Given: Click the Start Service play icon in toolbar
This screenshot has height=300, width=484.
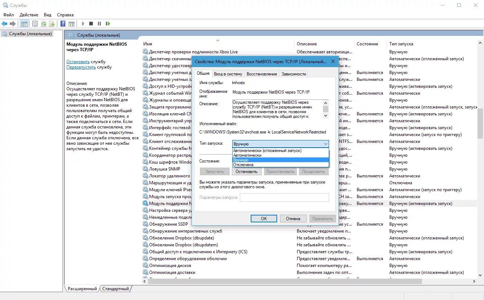Looking at the screenshot, I should coord(83,24).
